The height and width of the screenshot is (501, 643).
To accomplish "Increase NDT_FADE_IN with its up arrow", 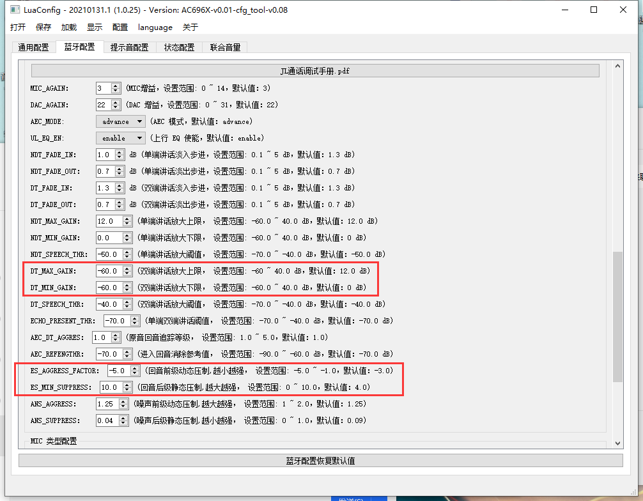I will 120,152.
